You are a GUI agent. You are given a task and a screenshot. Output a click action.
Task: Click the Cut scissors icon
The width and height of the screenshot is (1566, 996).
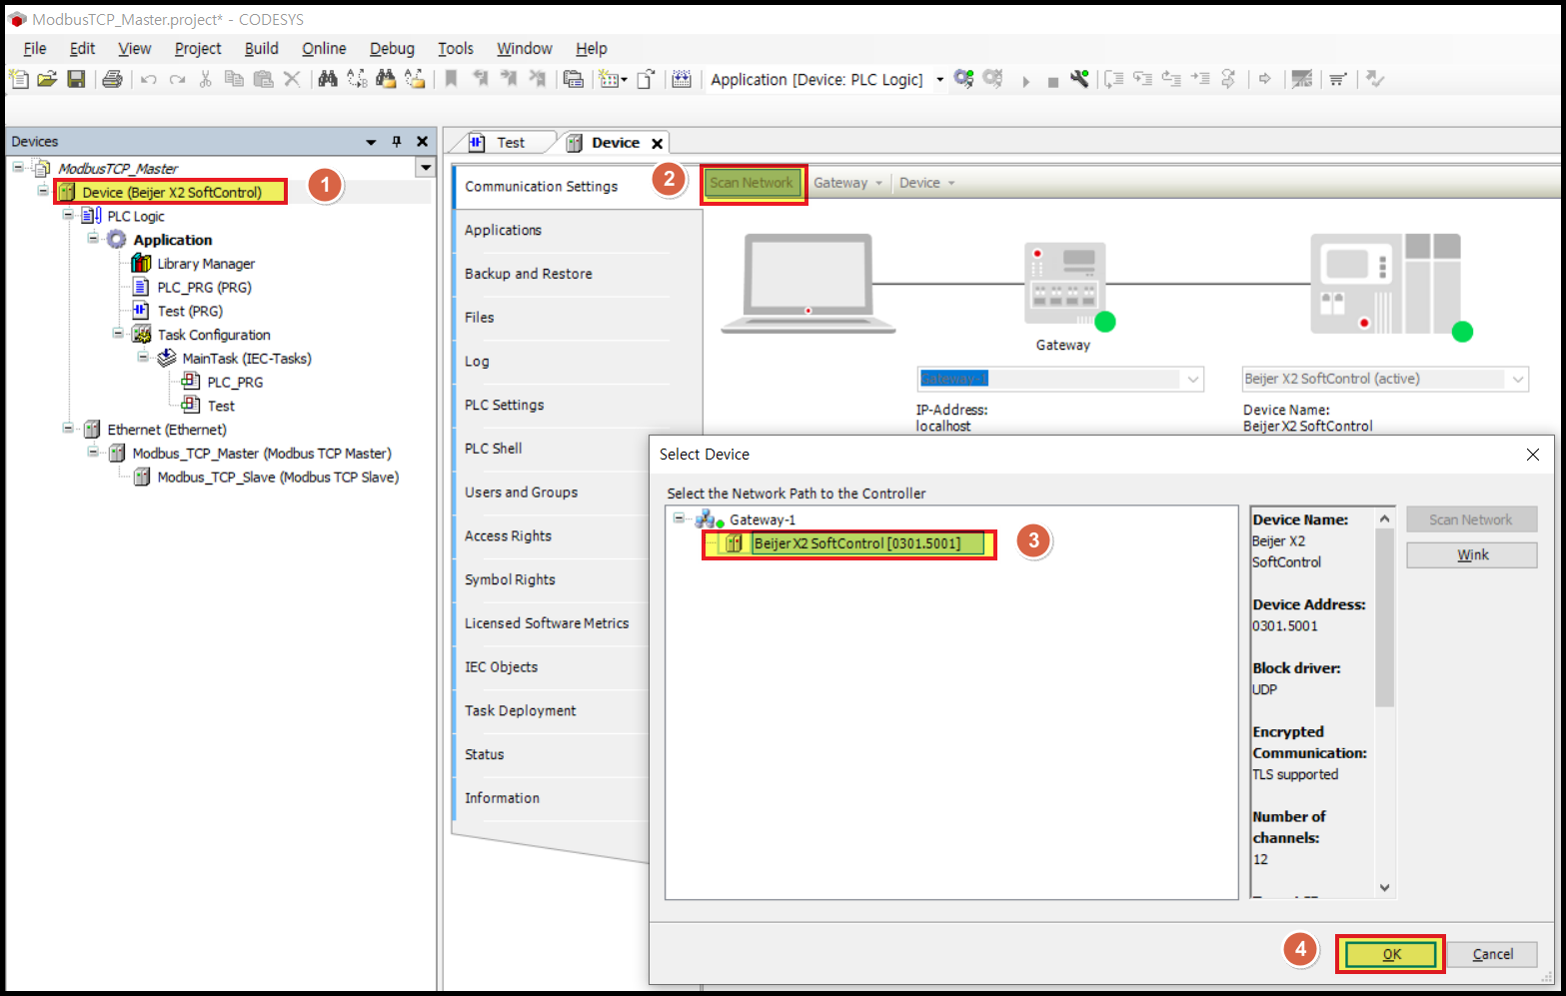pyautogui.click(x=205, y=79)
